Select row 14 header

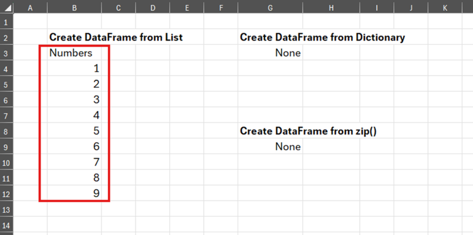coord(6,226)
